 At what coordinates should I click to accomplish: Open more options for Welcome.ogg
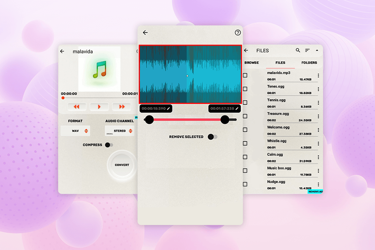point(318,130)
